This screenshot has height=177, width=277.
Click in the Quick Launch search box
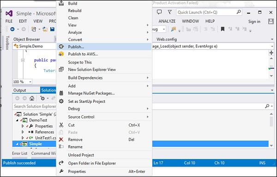(209, 12)
